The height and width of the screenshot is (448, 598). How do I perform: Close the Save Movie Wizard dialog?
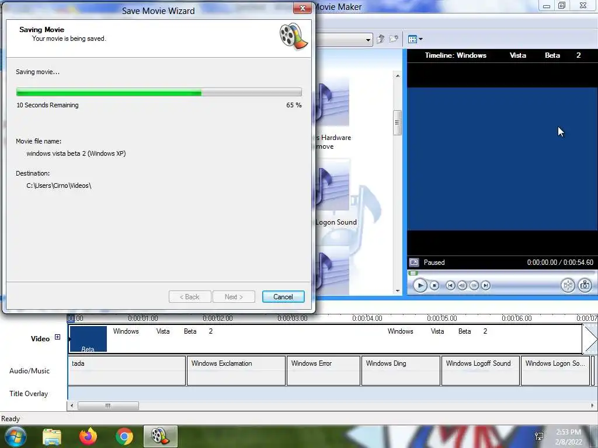click(x=303, y=8)
